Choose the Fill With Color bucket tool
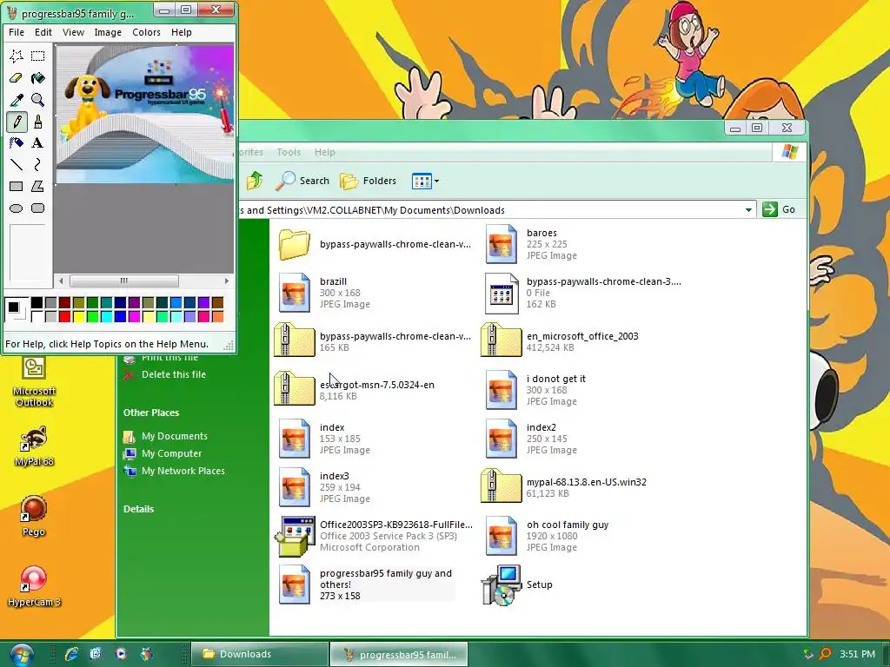Screen dimensions: 890x667 (x=37, y=78)
